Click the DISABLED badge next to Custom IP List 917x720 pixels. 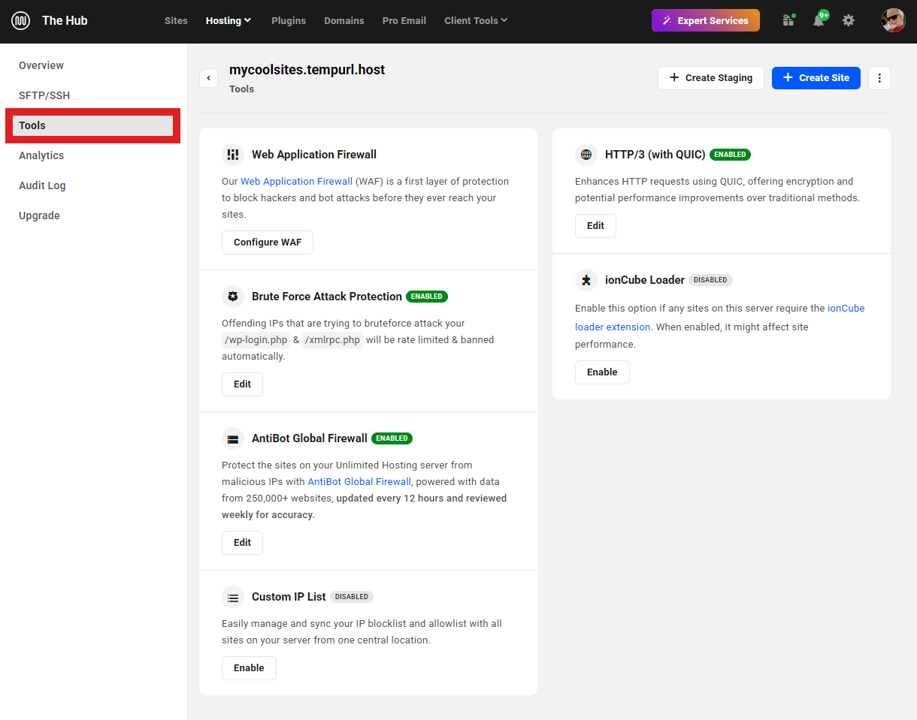tap(352, 597)
